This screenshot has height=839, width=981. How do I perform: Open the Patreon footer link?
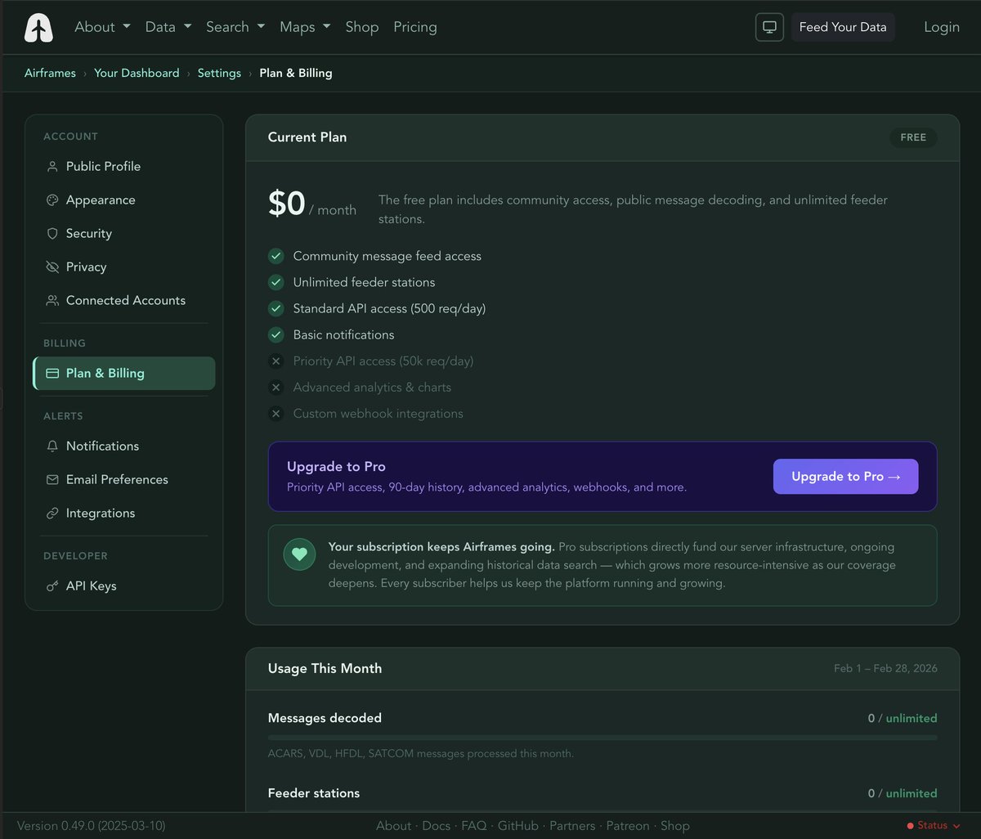[628, 826]
